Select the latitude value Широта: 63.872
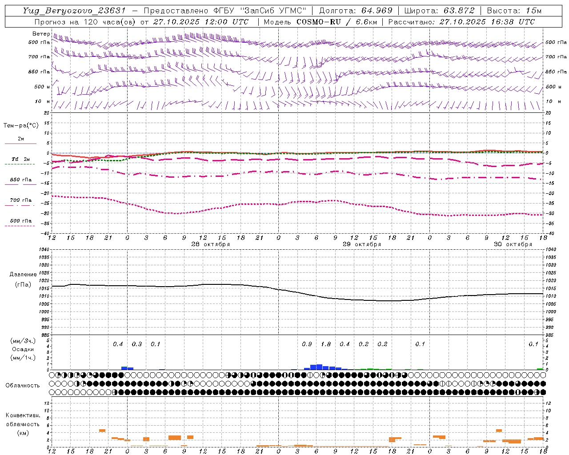 439,11
